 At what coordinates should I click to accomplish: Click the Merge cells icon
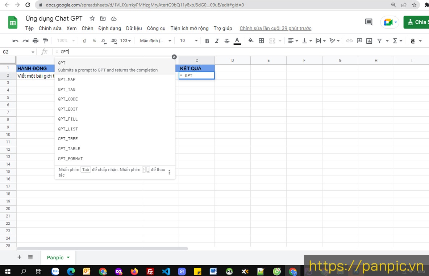272,41
